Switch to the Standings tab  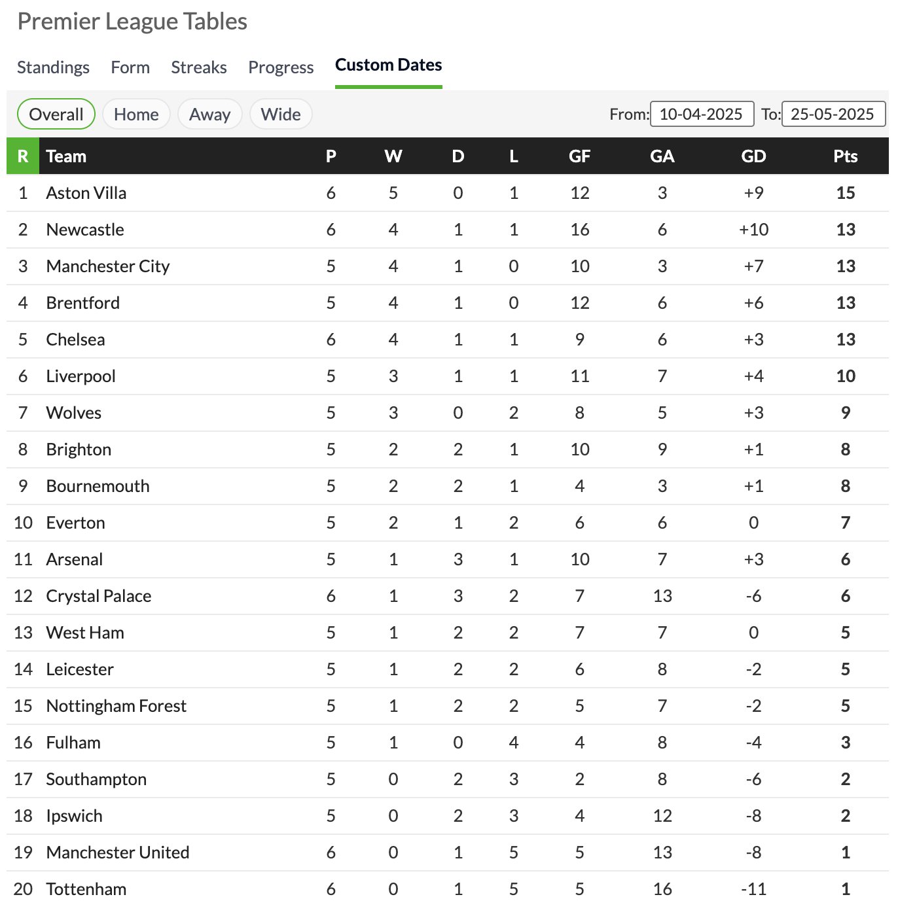53,67
